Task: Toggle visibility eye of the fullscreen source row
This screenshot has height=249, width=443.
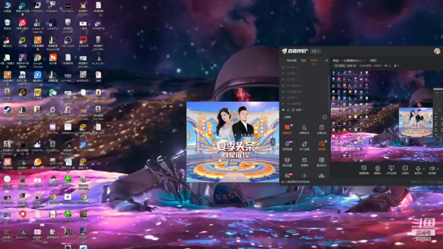Action: pyautogui.click(x=283, y=110)
